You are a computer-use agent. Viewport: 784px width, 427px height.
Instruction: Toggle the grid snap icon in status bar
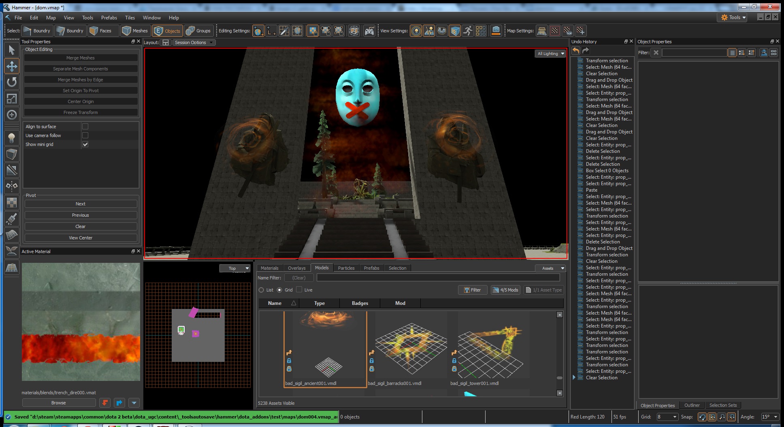click(x=712, y=417)
